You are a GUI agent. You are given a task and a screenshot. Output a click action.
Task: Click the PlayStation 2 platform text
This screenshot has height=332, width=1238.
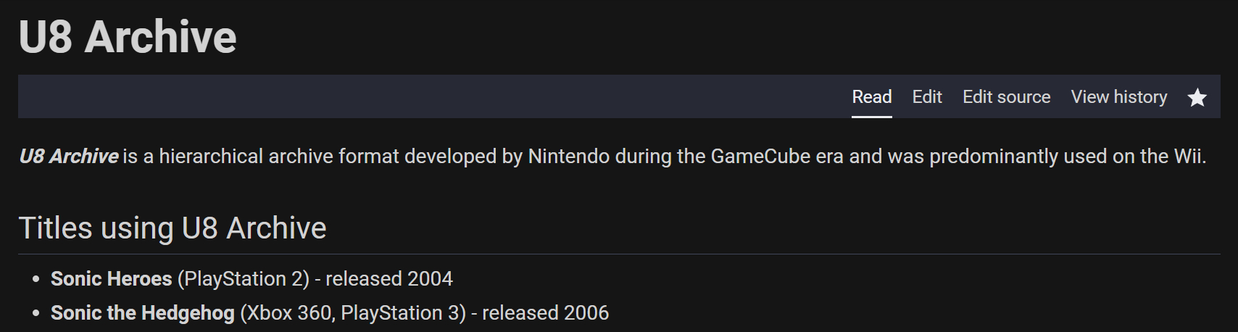[x=244, y=279]
